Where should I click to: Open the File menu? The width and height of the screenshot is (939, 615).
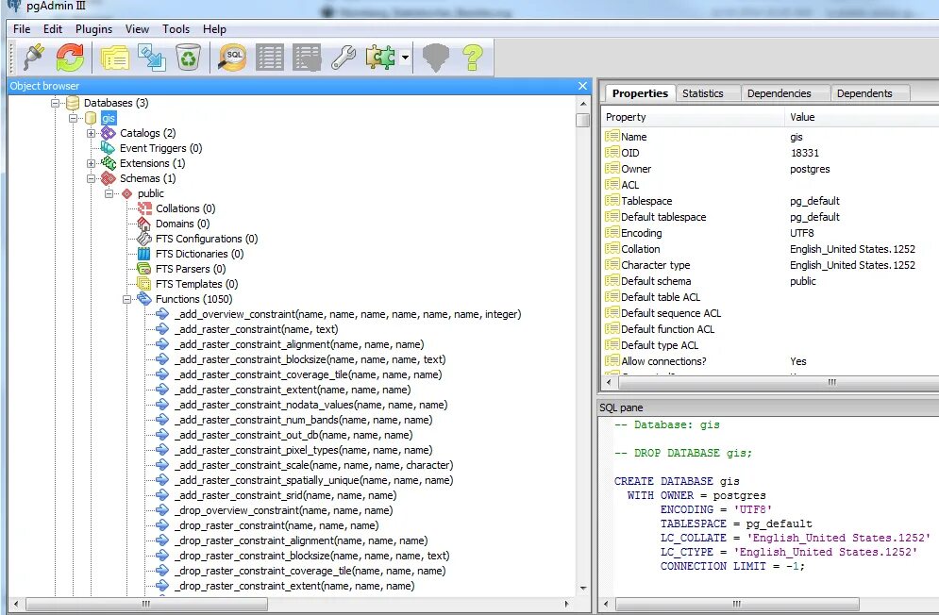point(22,28)
